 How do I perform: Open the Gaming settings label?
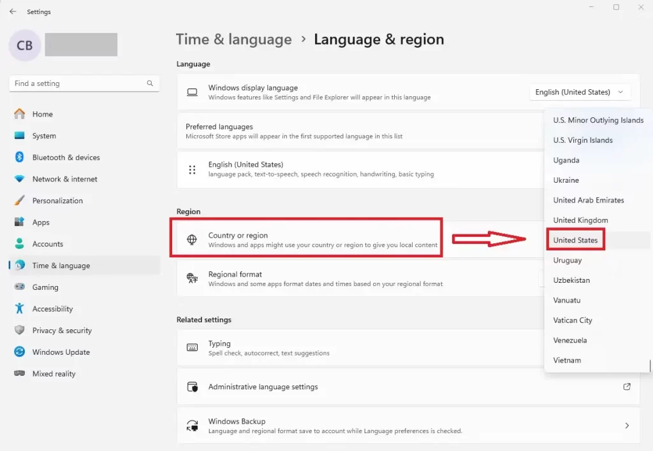pyautogui.click(x=45, y=287)
